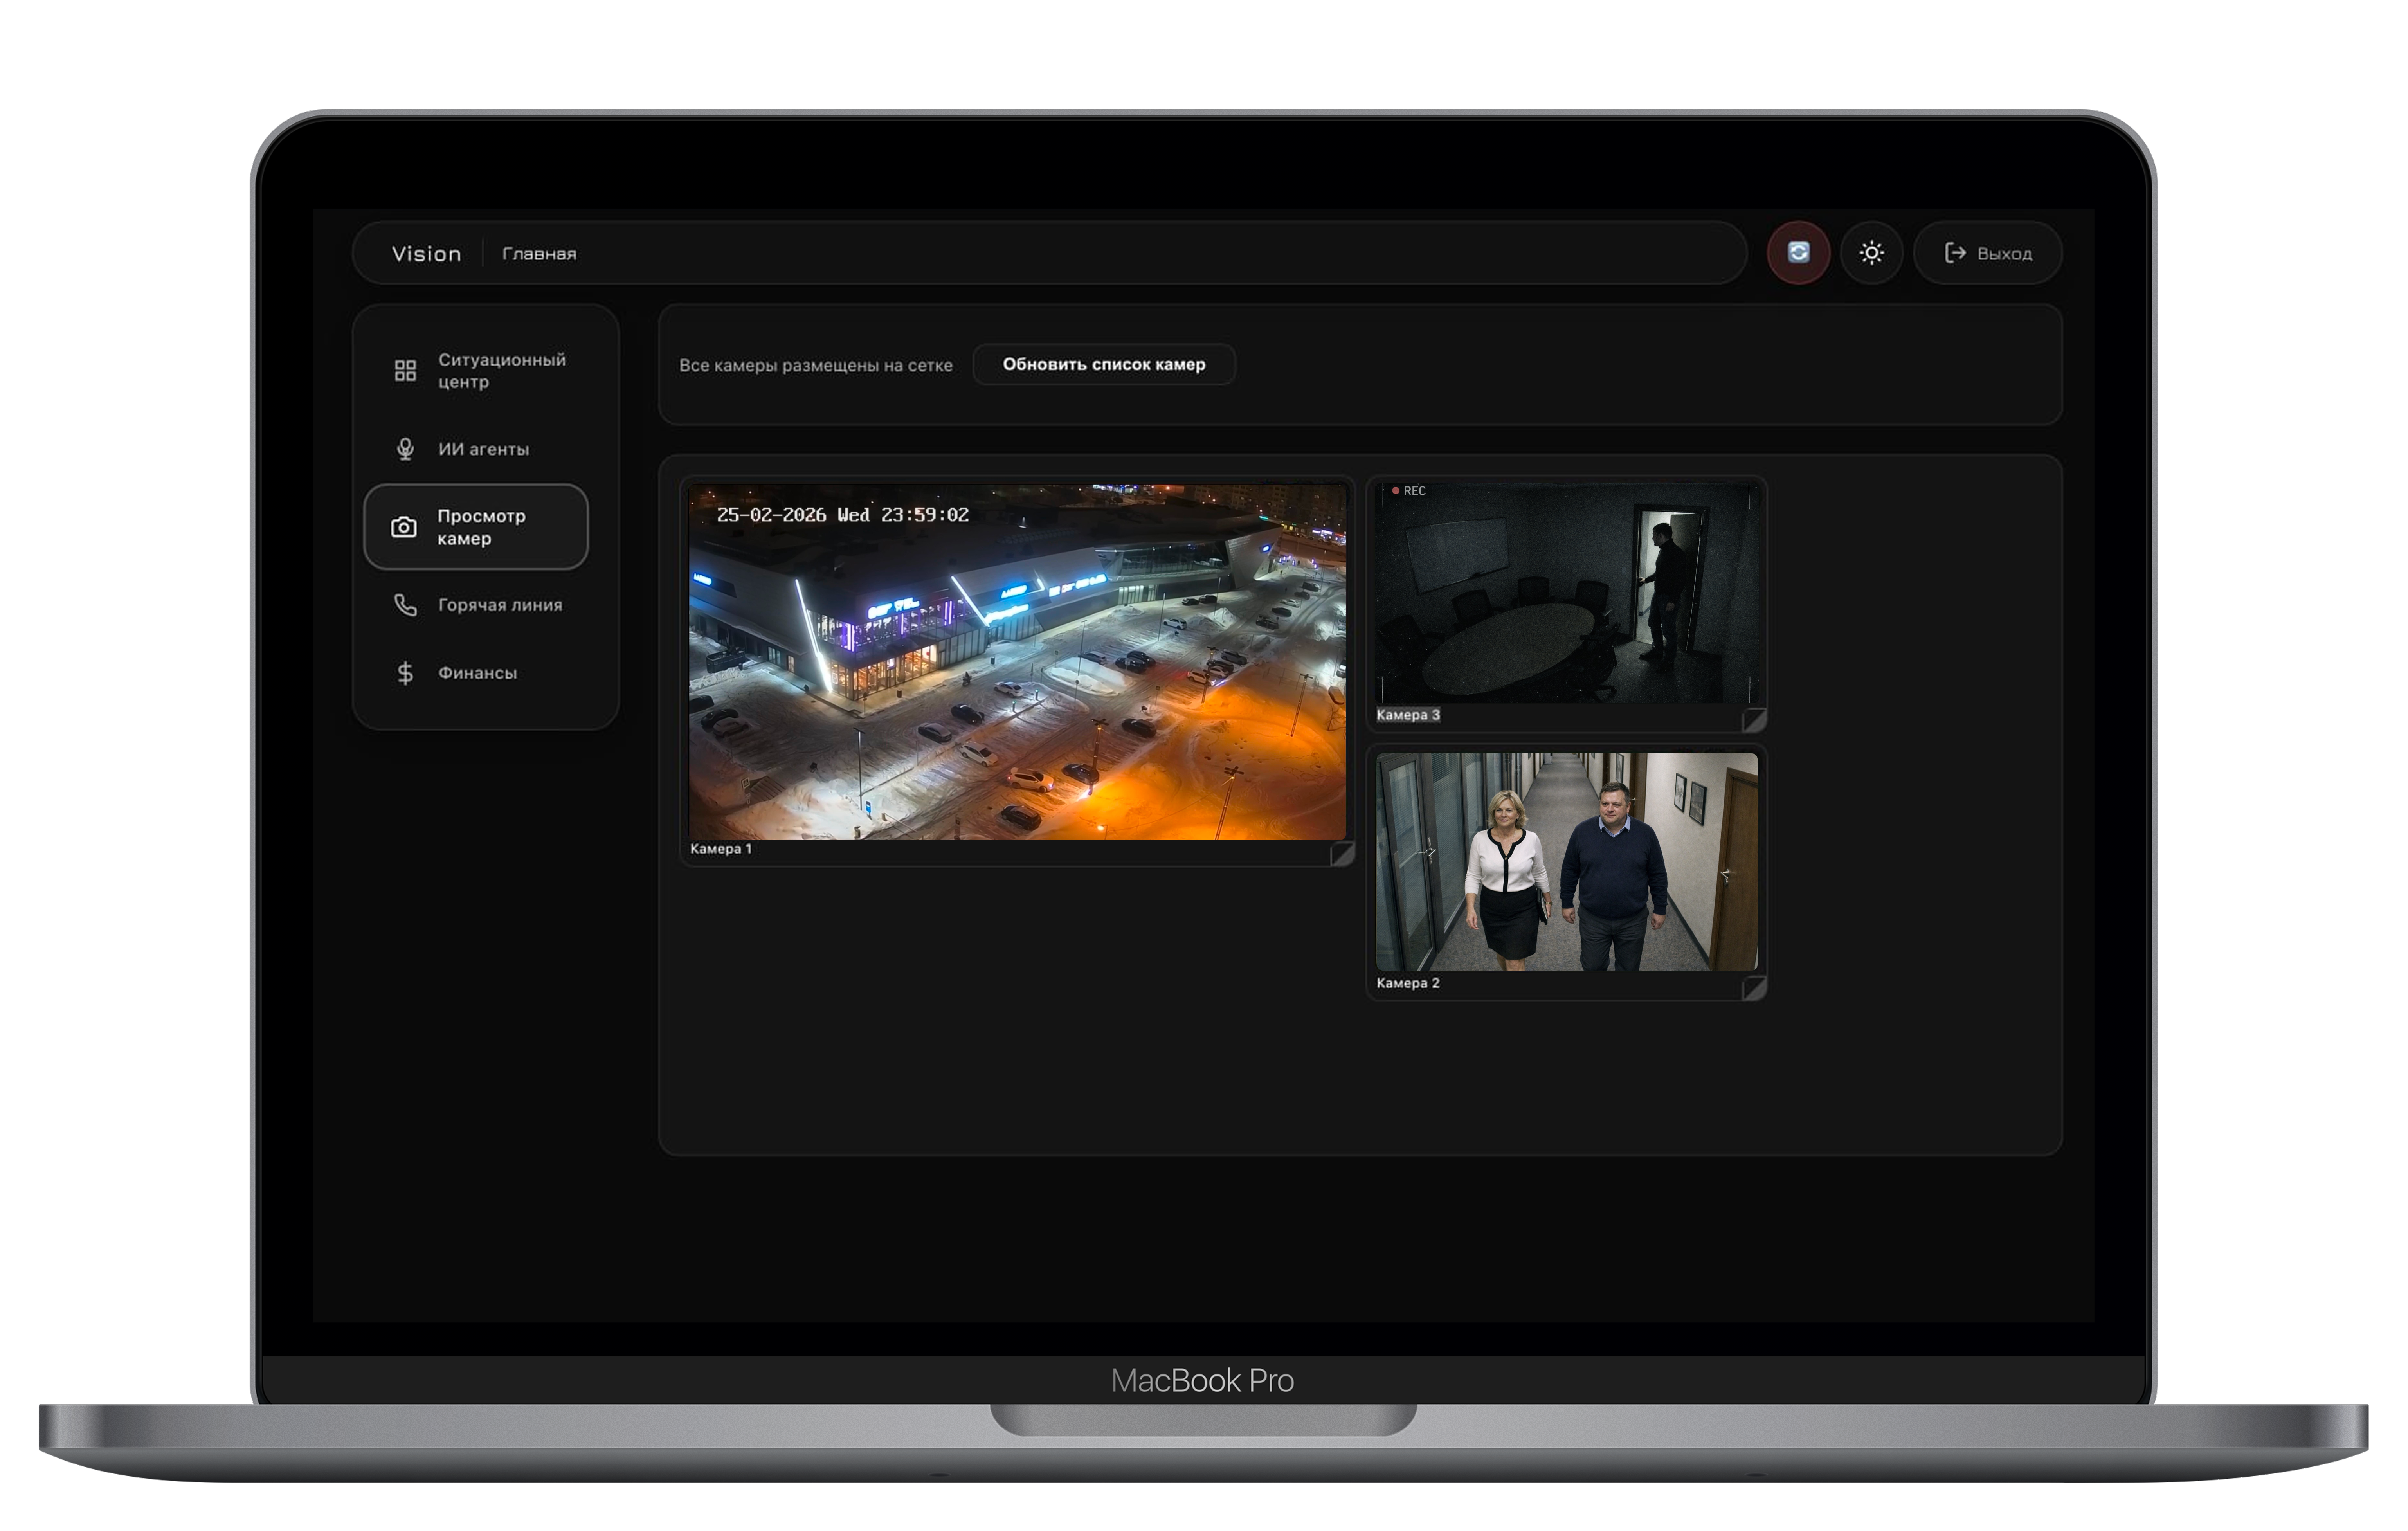Select the Камера 1 parking lot feed
Image resolution: width=2408 pixels, height=1531 pixels.
point(1017,662)
